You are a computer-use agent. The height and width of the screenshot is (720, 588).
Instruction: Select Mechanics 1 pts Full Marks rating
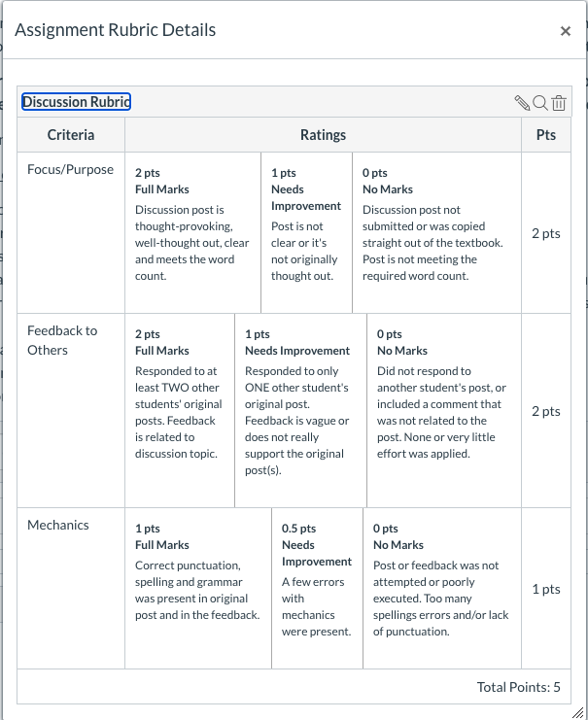(198, 588)
